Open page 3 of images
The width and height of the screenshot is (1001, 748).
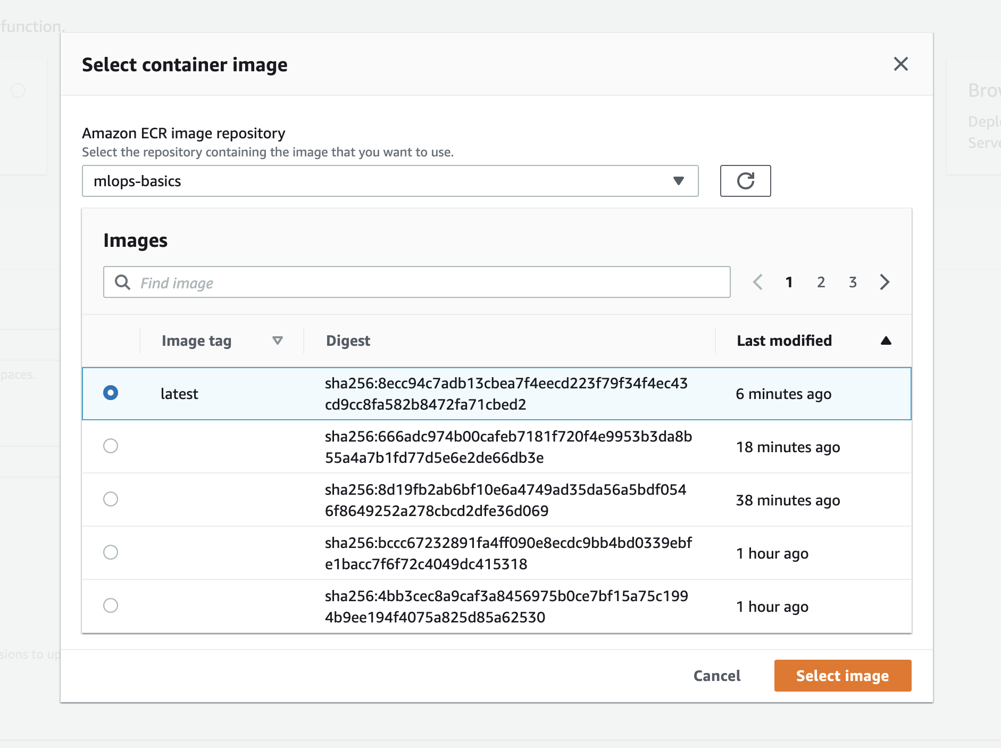pos(853,282)
